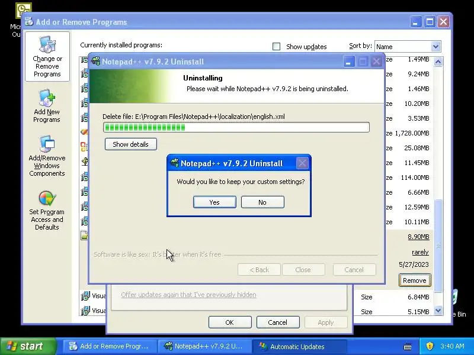
Task: Click OK in Automatic Updates dialog
Action: point(230,322)
